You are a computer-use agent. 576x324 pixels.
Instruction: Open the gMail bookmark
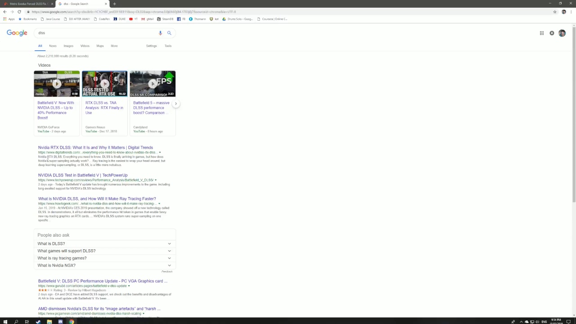tap(148, 19)
